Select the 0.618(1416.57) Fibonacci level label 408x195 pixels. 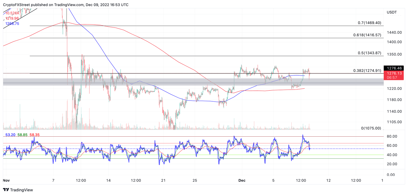pos(368,35)
